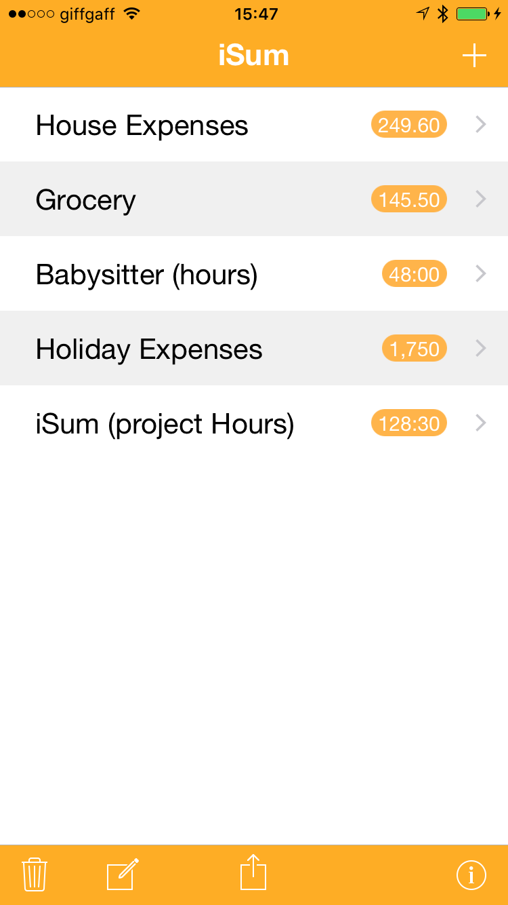Viewport: 508px width, 905px height.
Task: Tap the plus icon to add list
Action: pos(474,56)
